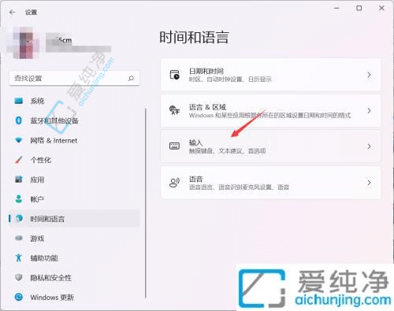Click the 游戏 controller icon

pos(19,238)
